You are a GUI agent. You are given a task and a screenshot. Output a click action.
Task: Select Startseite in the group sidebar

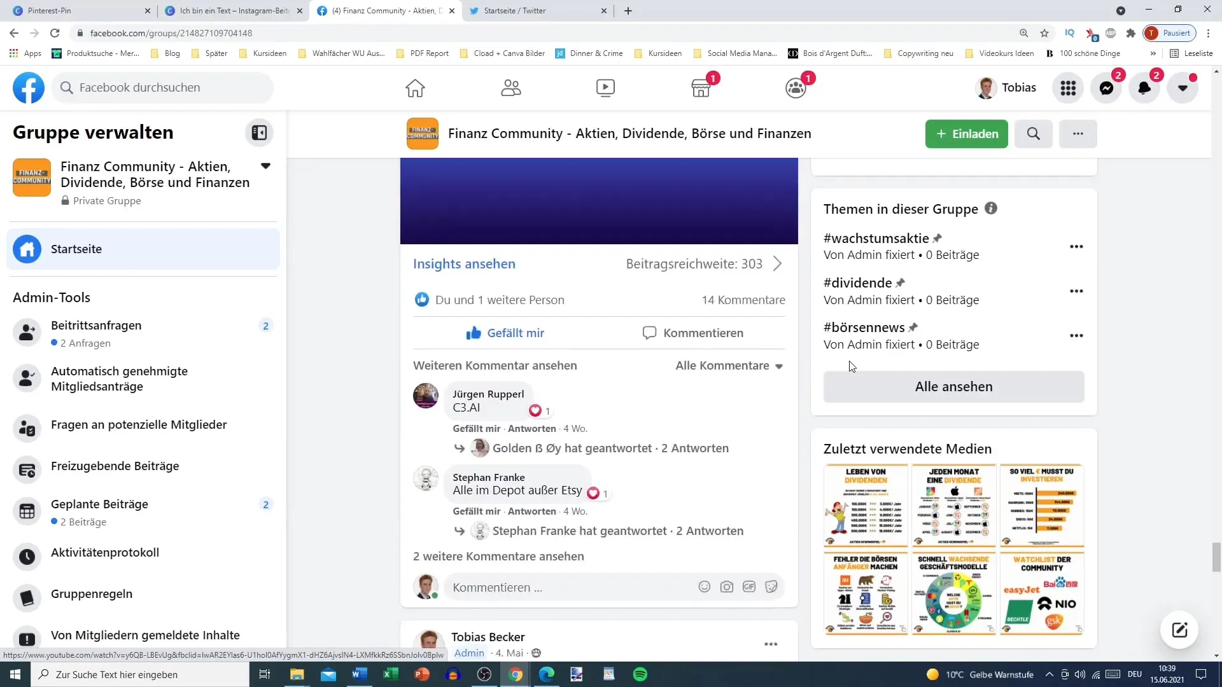[143, 249]
